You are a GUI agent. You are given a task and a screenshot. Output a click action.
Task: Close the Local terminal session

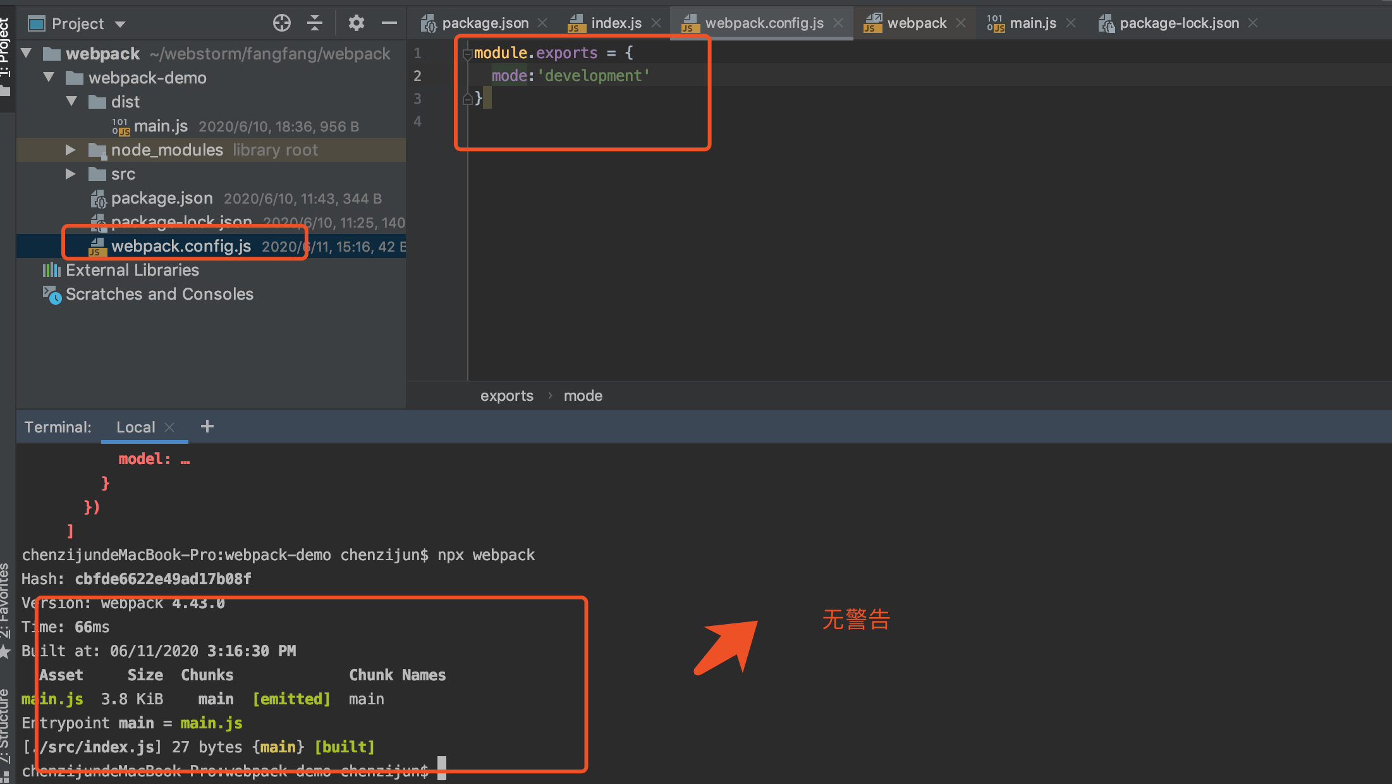(x=169, y=427)
